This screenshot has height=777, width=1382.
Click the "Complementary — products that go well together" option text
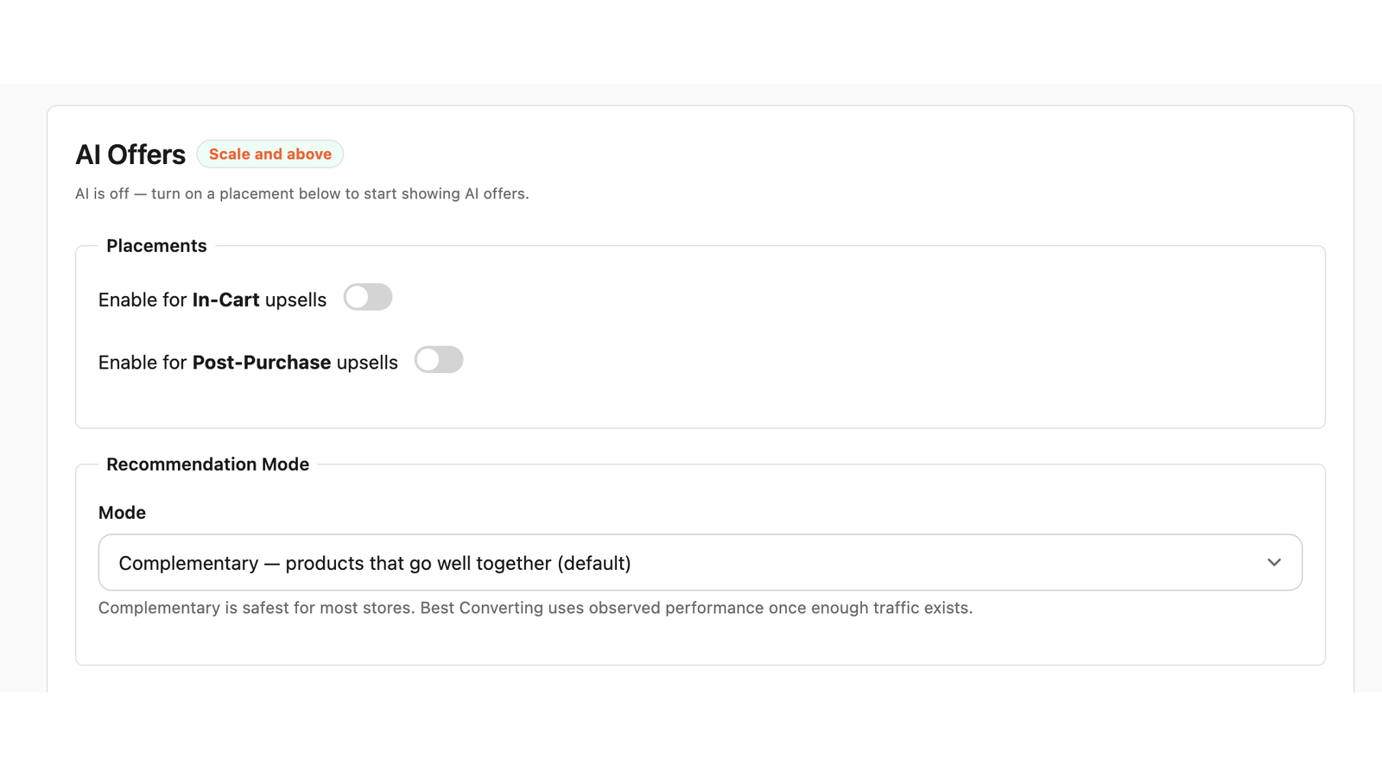click(x=335, y=563)
